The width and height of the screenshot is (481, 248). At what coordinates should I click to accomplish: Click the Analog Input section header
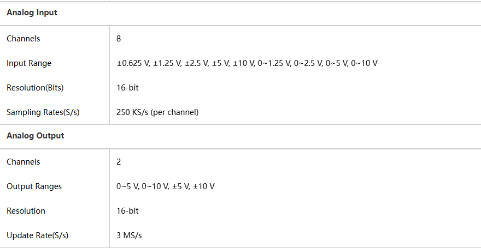(x=32, y=13)
